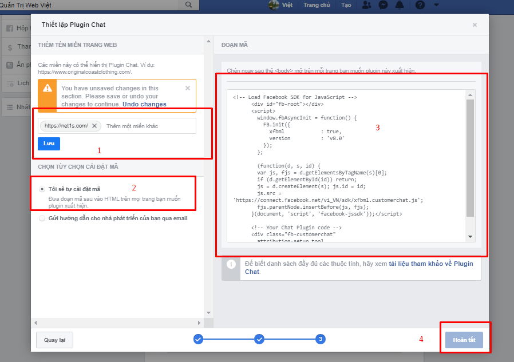This screenshot has width=514, height=362.
Task: Click the Lưu save button
Action: click(x=49, y=144)
